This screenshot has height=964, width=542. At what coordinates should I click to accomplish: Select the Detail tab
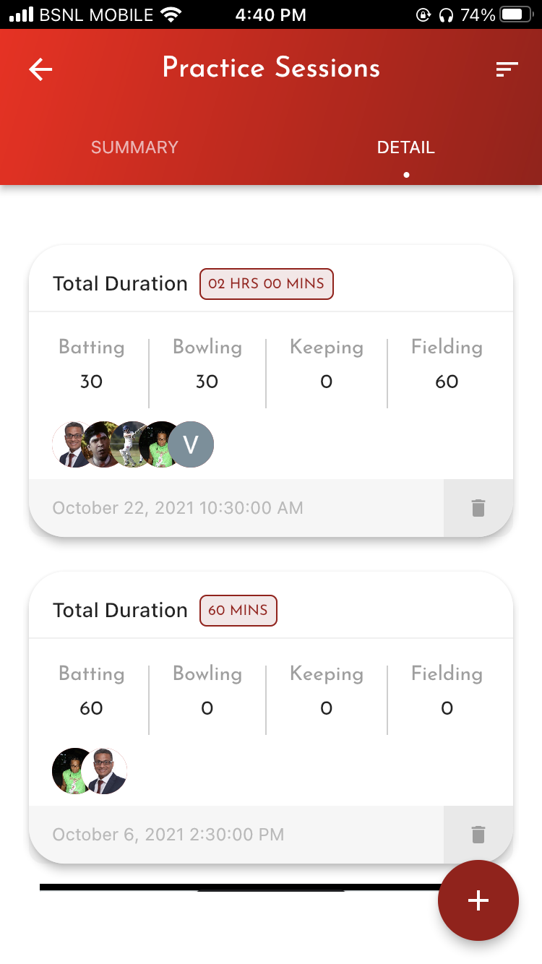pos(405,147)
